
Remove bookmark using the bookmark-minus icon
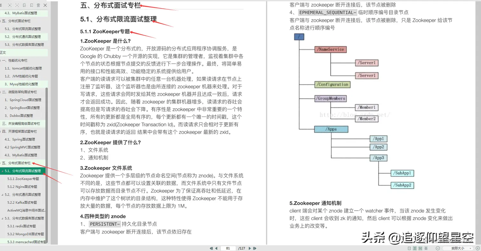[31, 5]
